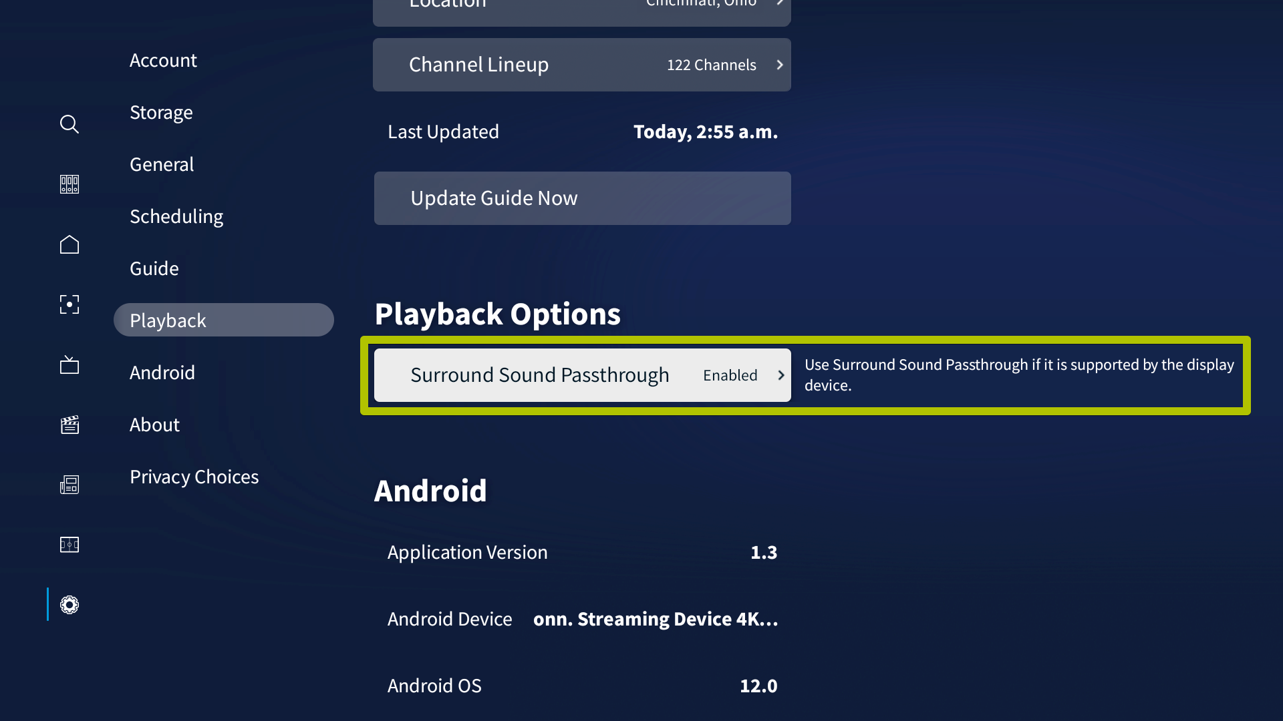Open the focus-target icon in sidebar
Screen dimensions: 1283x721
point(69,304)
